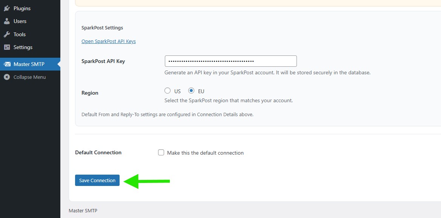Click the Collapse Menu text label

coord(29,77)
